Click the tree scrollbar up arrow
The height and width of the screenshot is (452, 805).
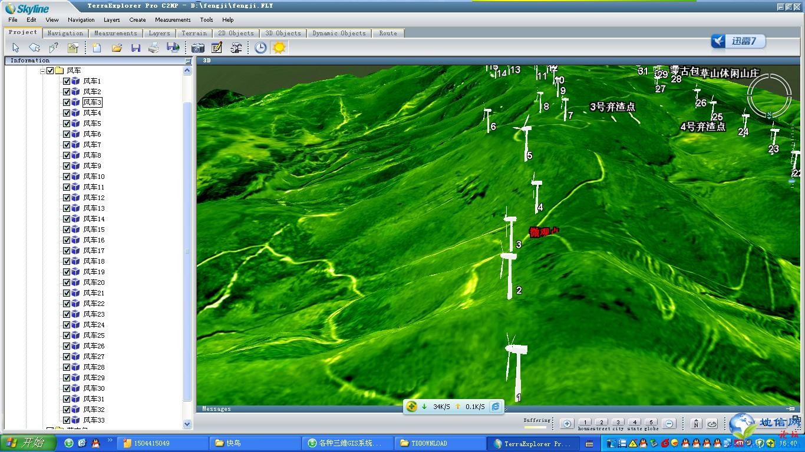(187, 71)
